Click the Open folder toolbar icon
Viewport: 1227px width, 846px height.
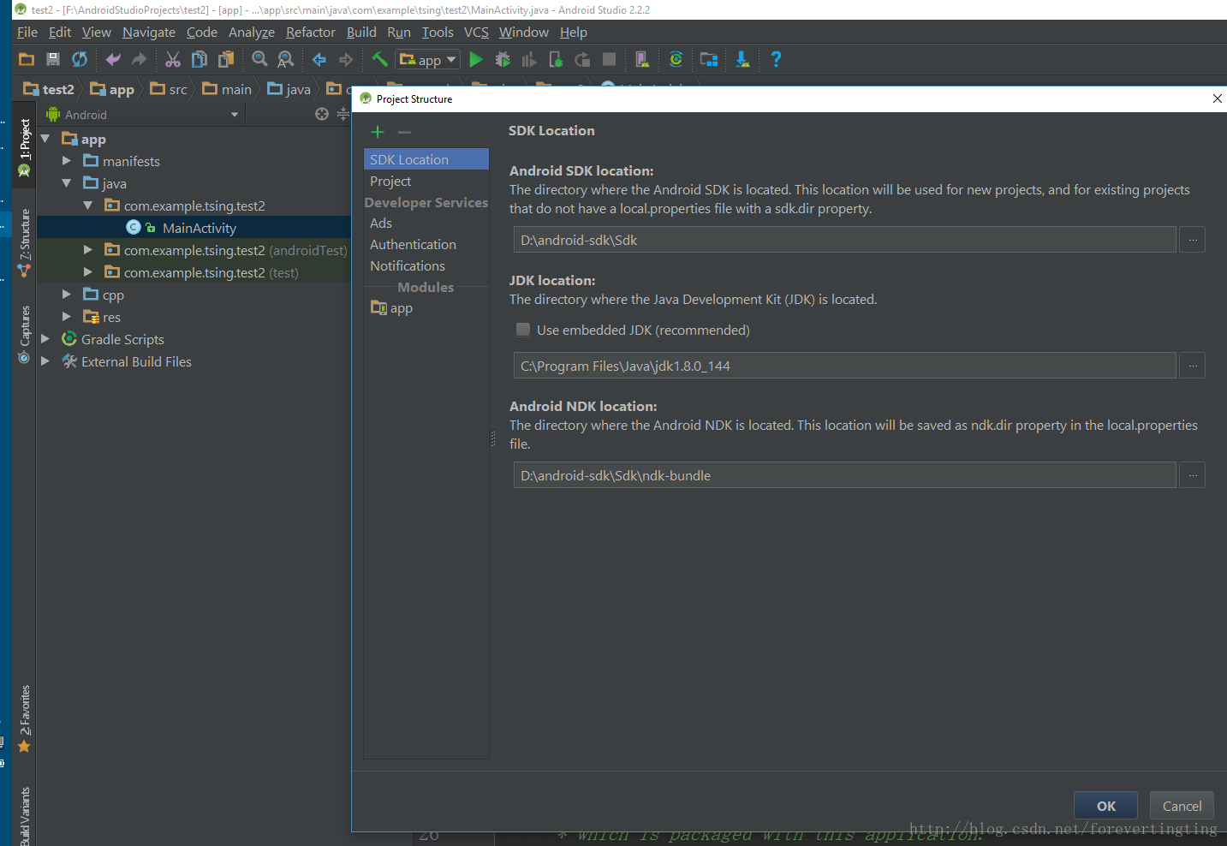[x=27, y=59]
